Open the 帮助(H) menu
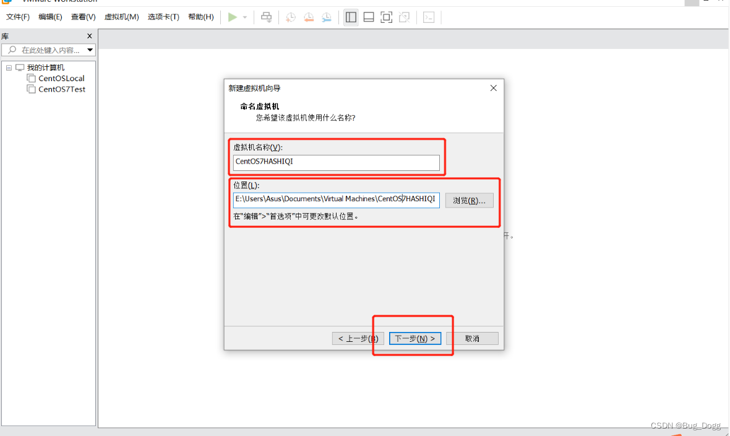This screenshot has height=436, width=730. click(201, 17)
